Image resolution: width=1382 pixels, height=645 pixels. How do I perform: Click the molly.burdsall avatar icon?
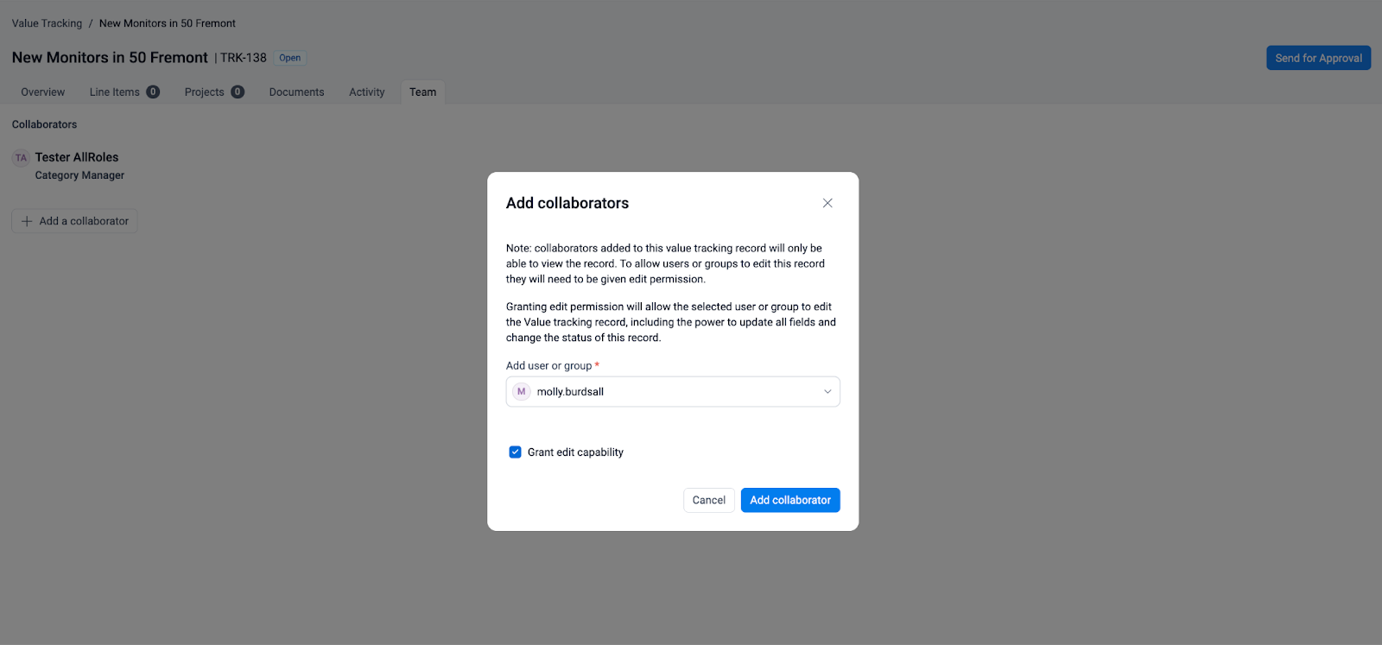click(521, 392)
